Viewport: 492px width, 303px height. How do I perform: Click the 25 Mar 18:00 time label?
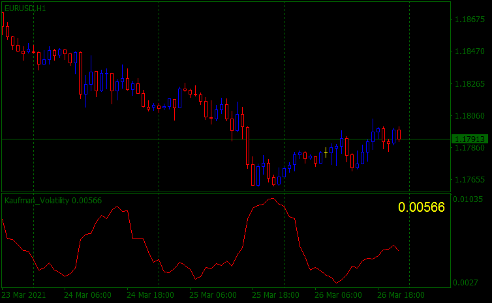tap(275, 295)
